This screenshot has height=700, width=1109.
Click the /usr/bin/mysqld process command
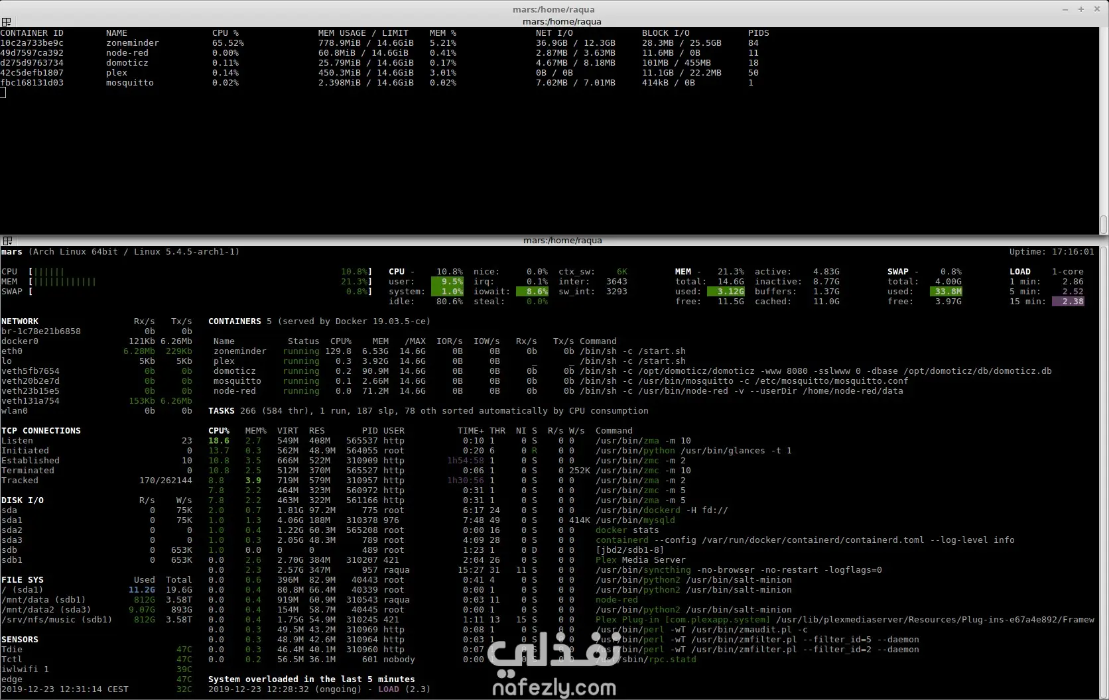[635, 520]
